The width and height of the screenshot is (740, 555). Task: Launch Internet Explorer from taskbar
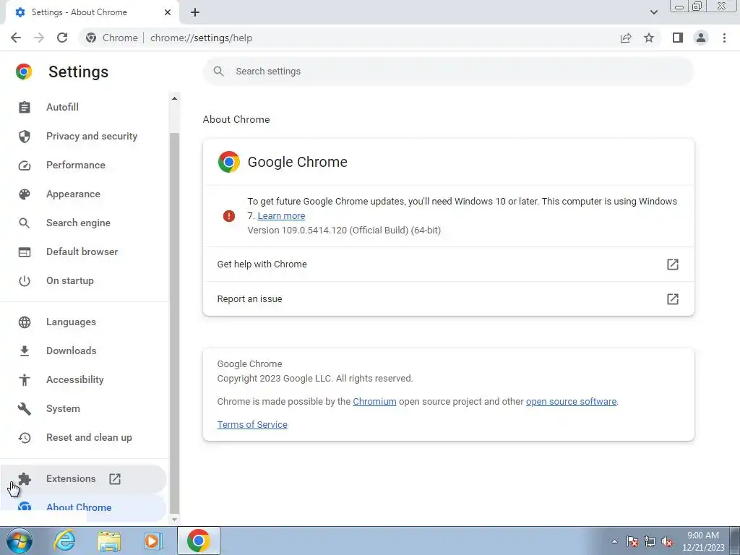pyautogui.click(x=64, y=541)
